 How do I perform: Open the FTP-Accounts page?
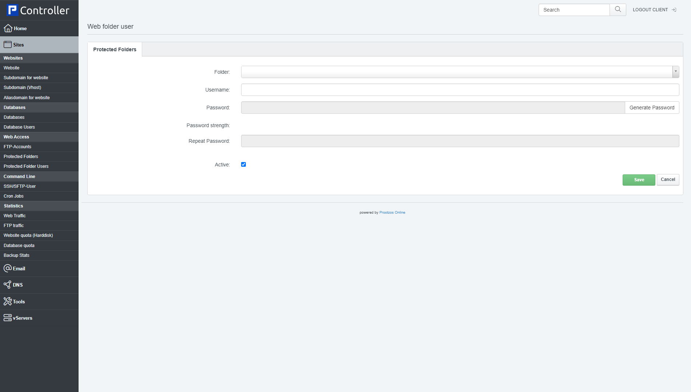coord(17,146)
